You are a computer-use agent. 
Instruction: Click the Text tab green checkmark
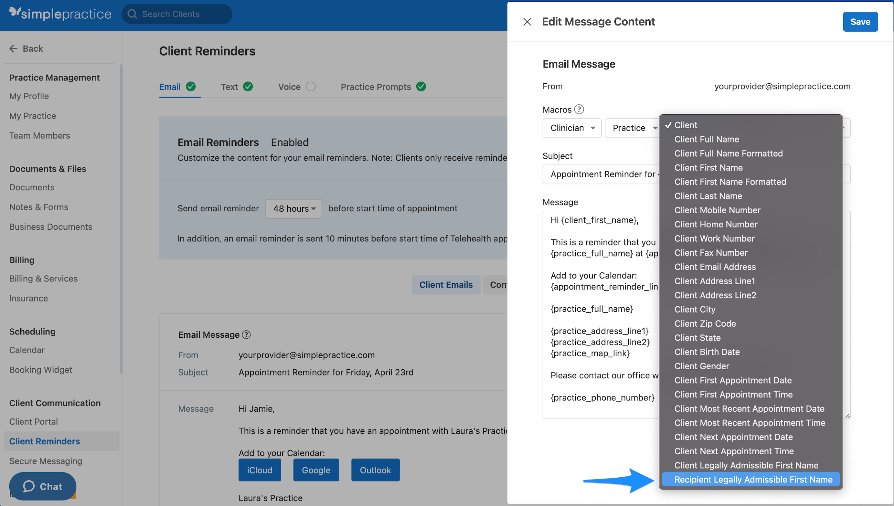click(x=248, y=87)
